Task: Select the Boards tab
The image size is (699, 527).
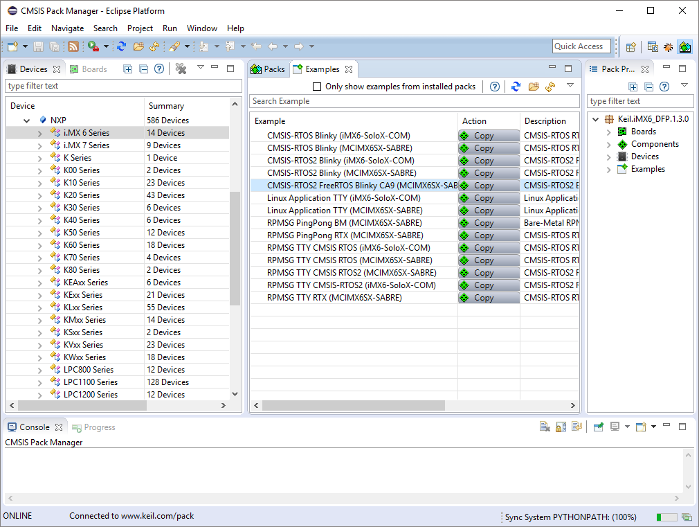Action: click(89, 69)
